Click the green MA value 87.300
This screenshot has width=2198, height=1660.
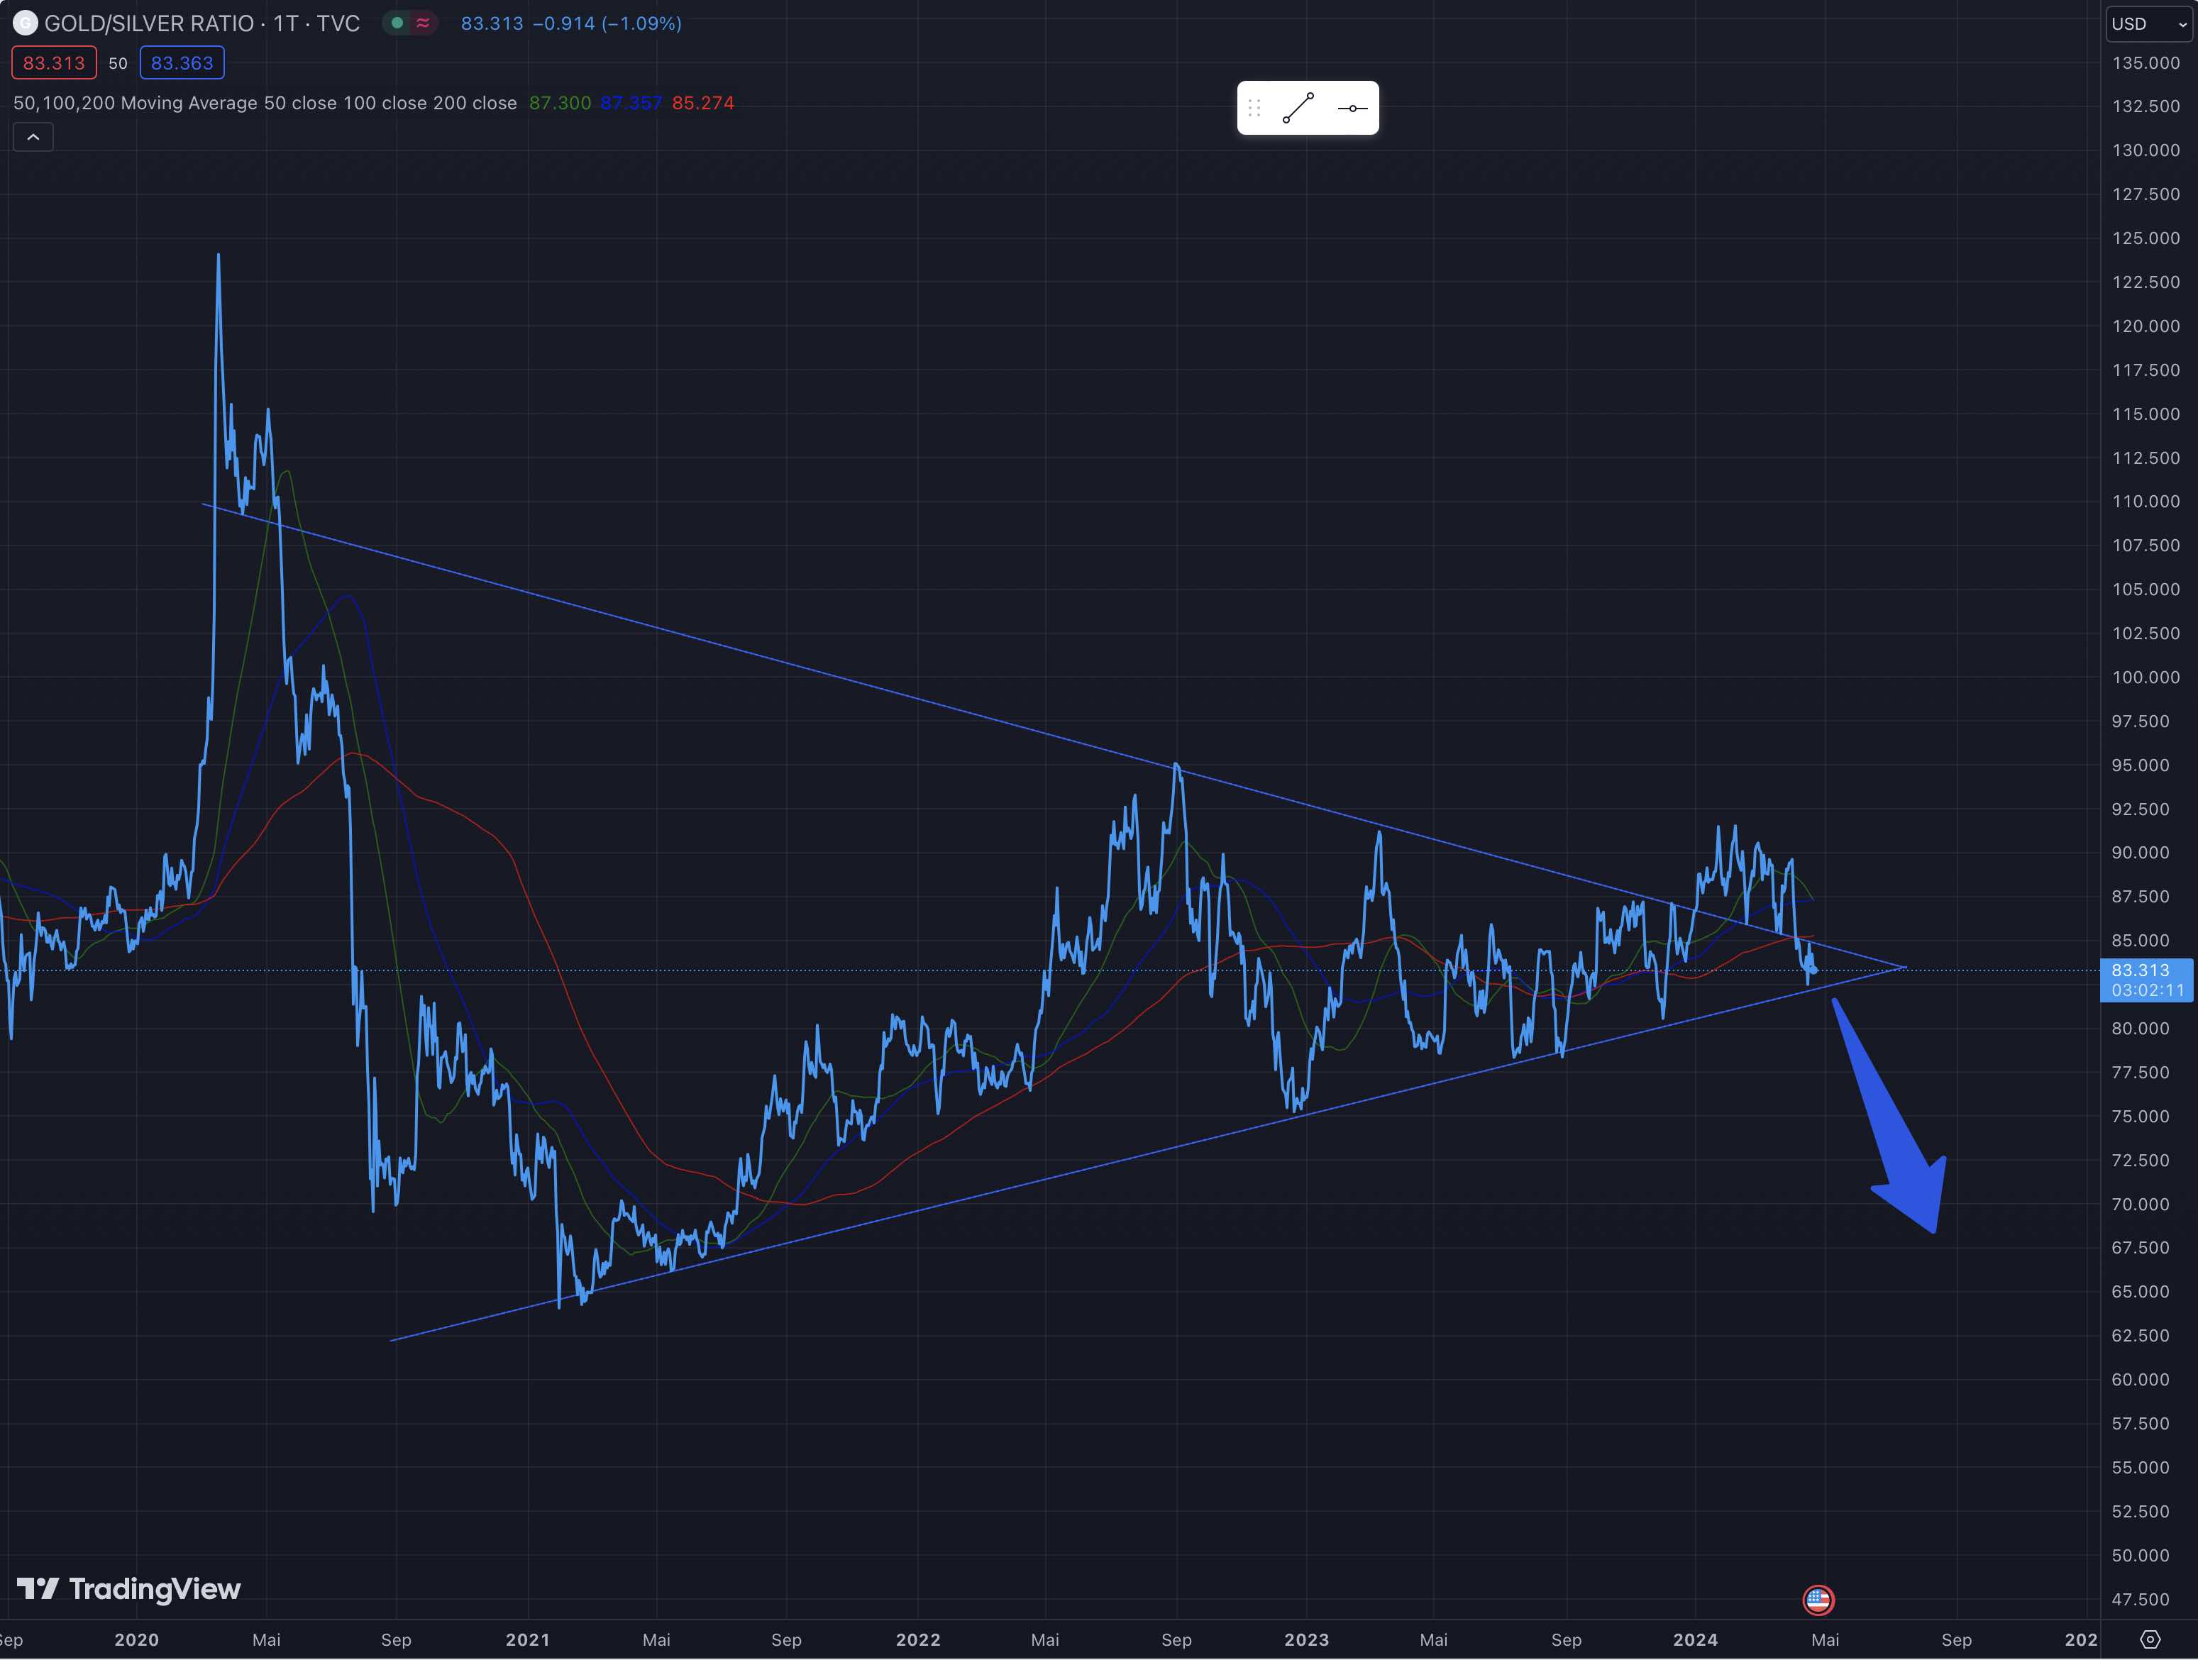[560, 104]
